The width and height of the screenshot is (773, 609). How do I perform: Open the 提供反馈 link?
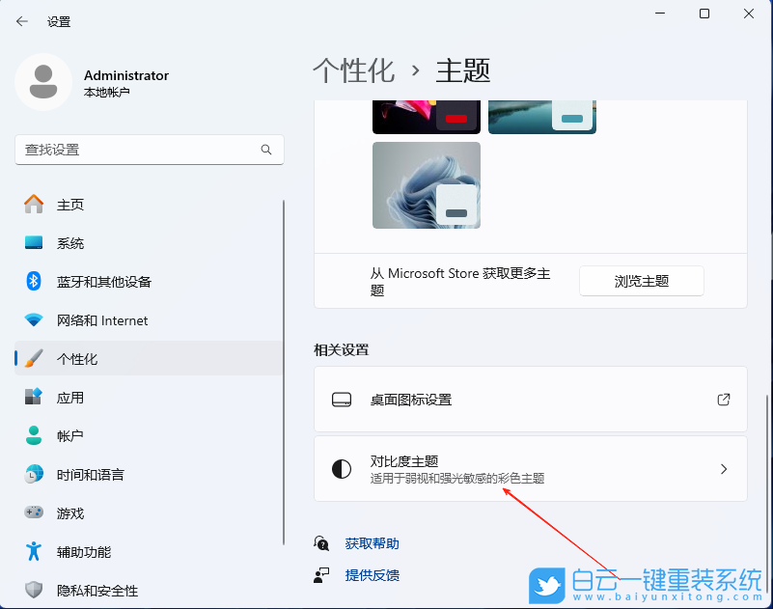[371, 574]
